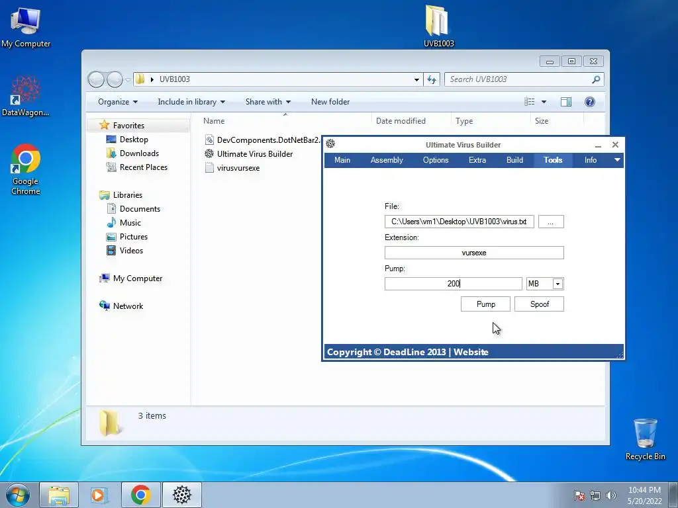The image size is (678, 508).
Task: Select the virusvursexe file
Action: coord(232,167)
